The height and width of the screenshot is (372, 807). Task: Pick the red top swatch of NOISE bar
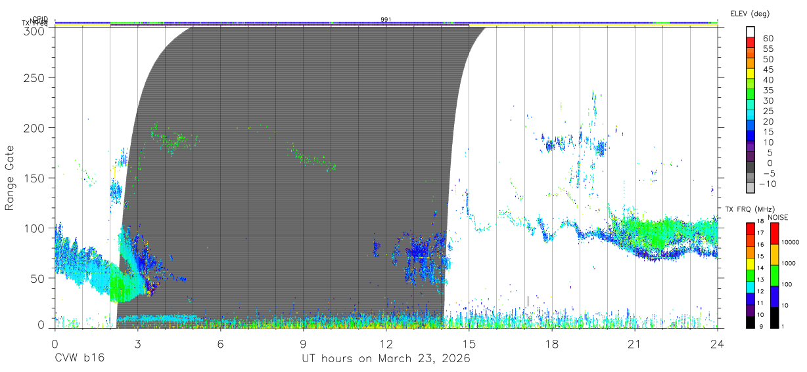pyautogui.click(x=774, y=234)
